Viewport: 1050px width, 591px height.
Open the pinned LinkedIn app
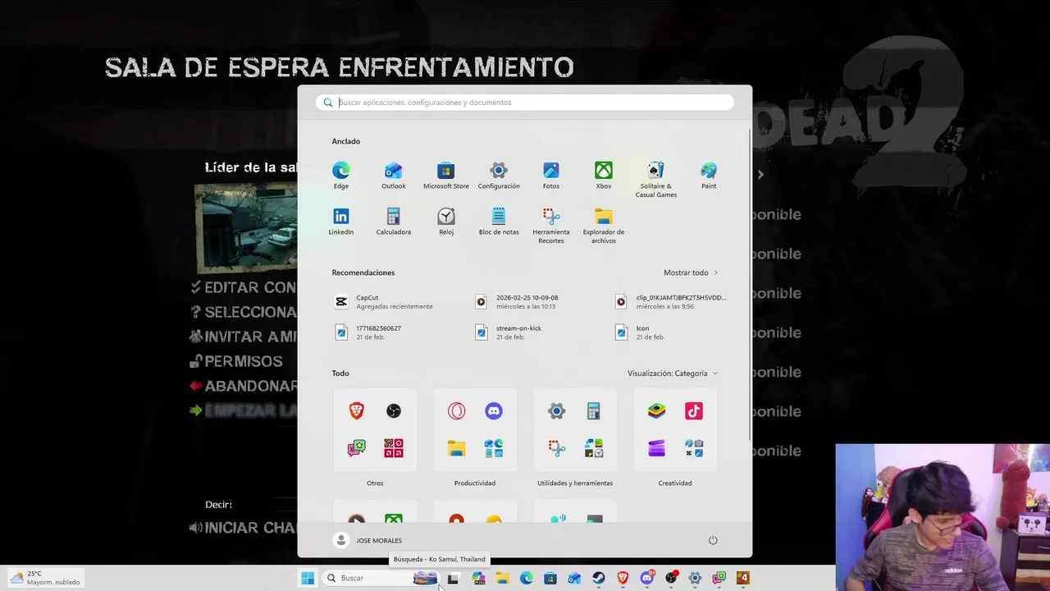click(x=341, y=221)
